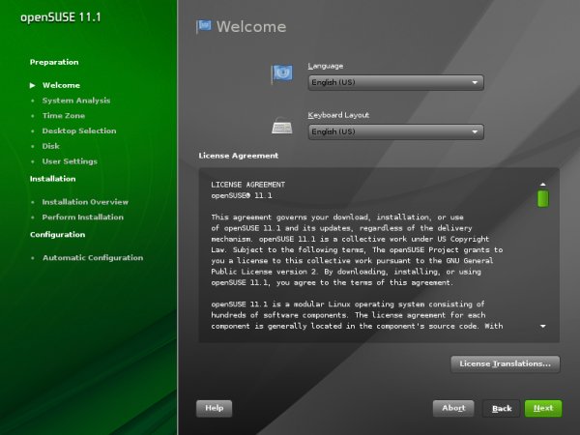Click the Back button
Image resolution: width=580 pixels, height=435 pixels.
[x=502, y=408]
